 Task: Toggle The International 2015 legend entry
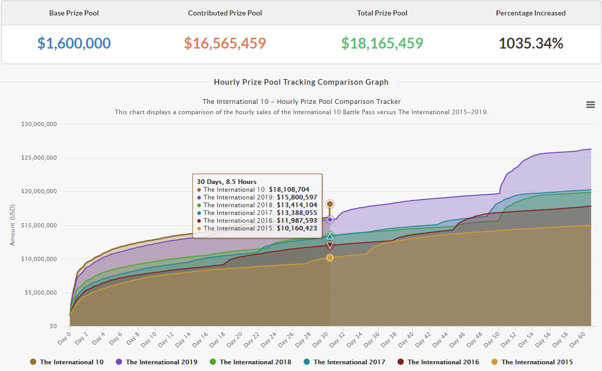pyautogui.click(x=532, y=362)
